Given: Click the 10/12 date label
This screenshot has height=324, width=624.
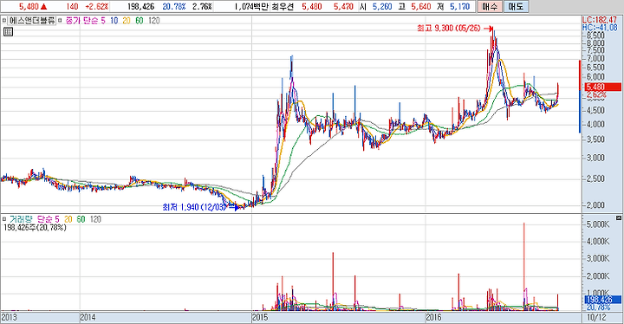Looking at the screenshot, I should [596, 317].
